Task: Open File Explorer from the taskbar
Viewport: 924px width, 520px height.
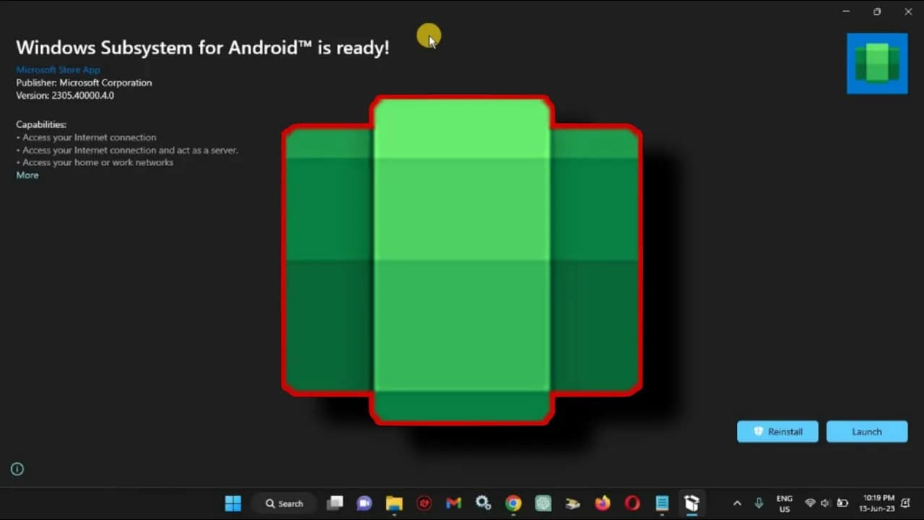Action: (393, 503)
